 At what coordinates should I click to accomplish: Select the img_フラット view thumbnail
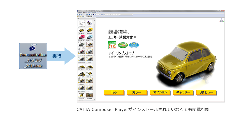click(81, 66)
